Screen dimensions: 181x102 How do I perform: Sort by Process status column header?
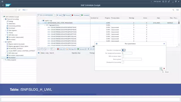(x=115, y=18)
